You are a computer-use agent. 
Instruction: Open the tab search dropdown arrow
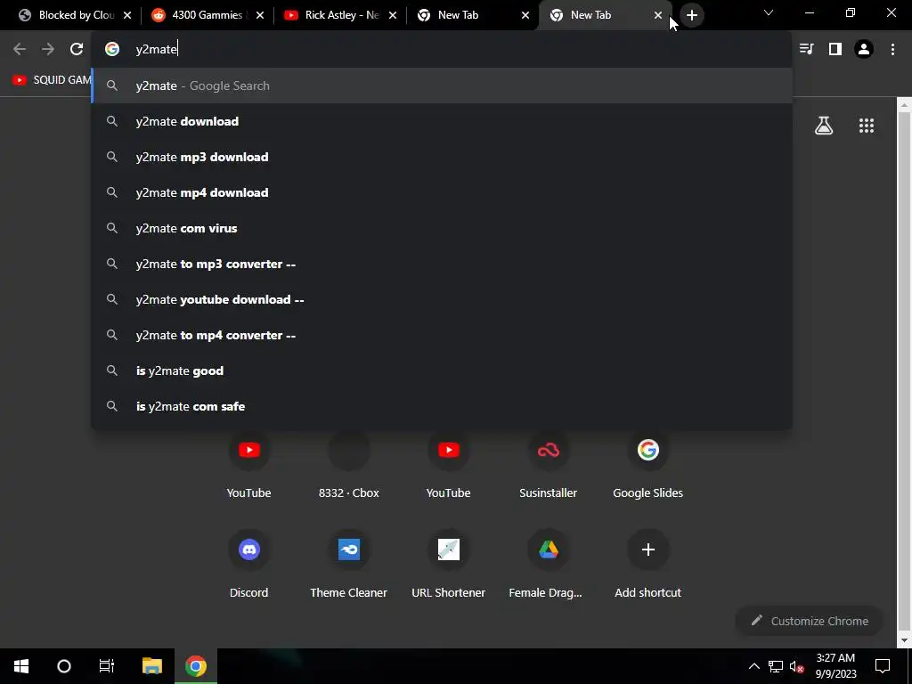(769, 12)
